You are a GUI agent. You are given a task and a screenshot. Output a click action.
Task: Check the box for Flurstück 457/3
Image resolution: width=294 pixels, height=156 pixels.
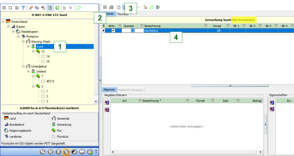click(43, 81)
